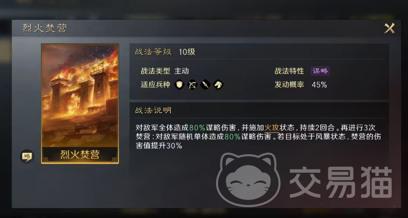
Task: Open the 火攻 status link
Action: click(x=272, y=128)
